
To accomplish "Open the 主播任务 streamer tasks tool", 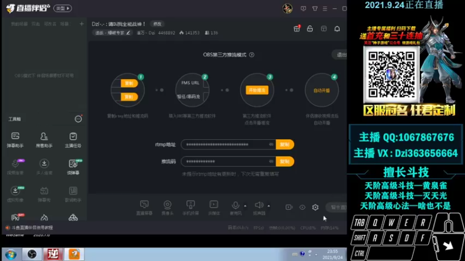I will [x=73, y=140].
